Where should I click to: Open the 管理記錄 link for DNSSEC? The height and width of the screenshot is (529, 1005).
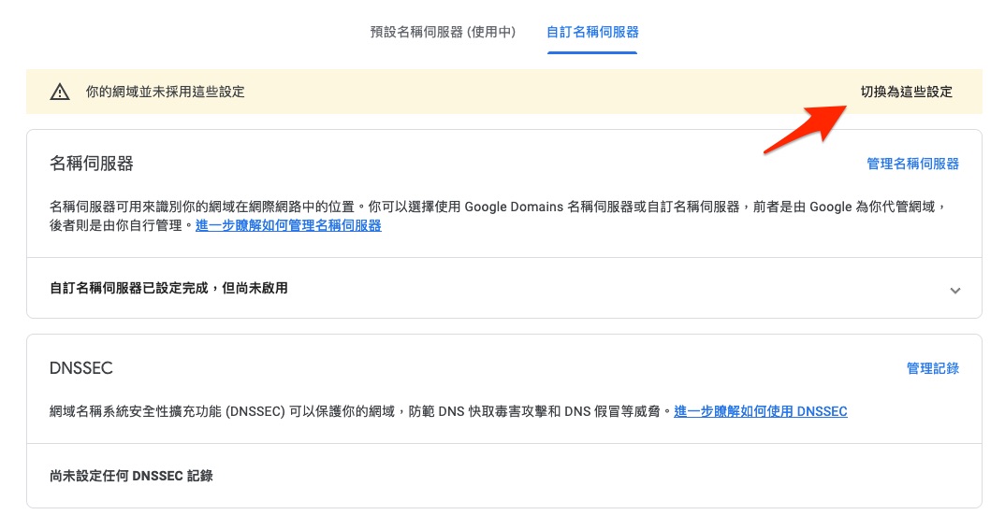click(x=932, y=368)
